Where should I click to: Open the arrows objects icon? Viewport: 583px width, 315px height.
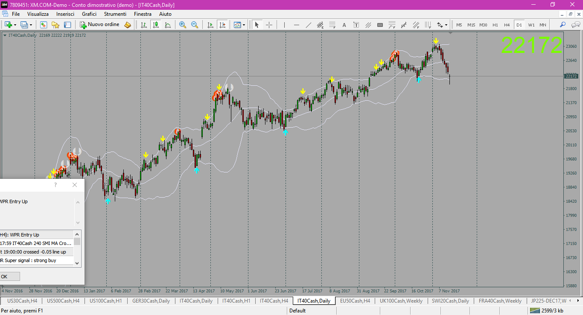tap(440, 25)
